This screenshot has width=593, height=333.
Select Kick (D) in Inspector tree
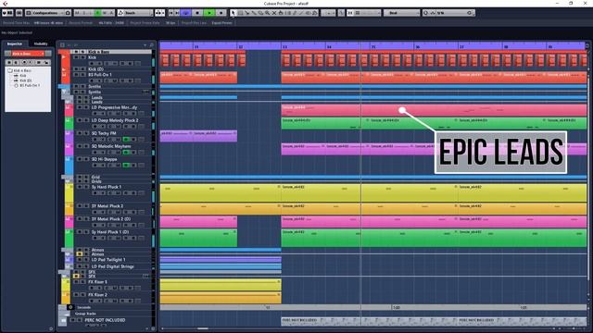pos(25,80)
